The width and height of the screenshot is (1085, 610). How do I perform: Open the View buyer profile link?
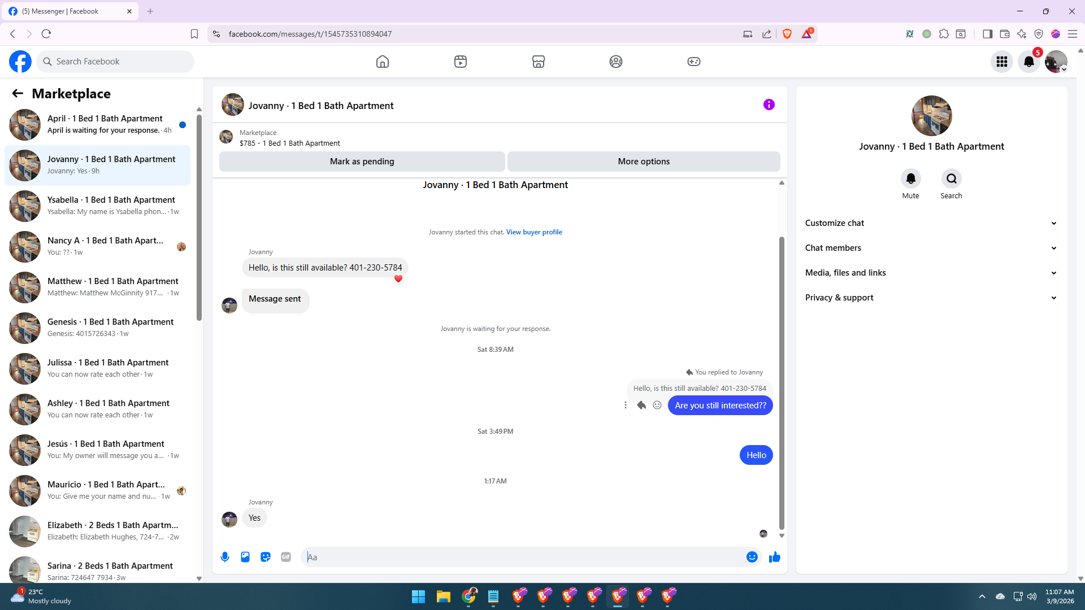[534, 232]
